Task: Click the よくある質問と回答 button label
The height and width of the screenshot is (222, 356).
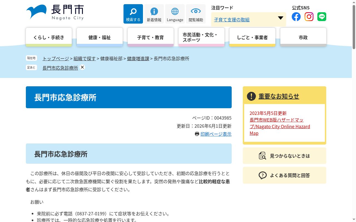Action: tap(290, 175)
